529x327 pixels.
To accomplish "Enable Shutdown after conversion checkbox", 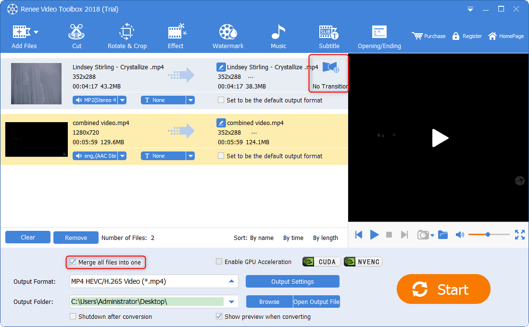I will click(x=73, y=317).
